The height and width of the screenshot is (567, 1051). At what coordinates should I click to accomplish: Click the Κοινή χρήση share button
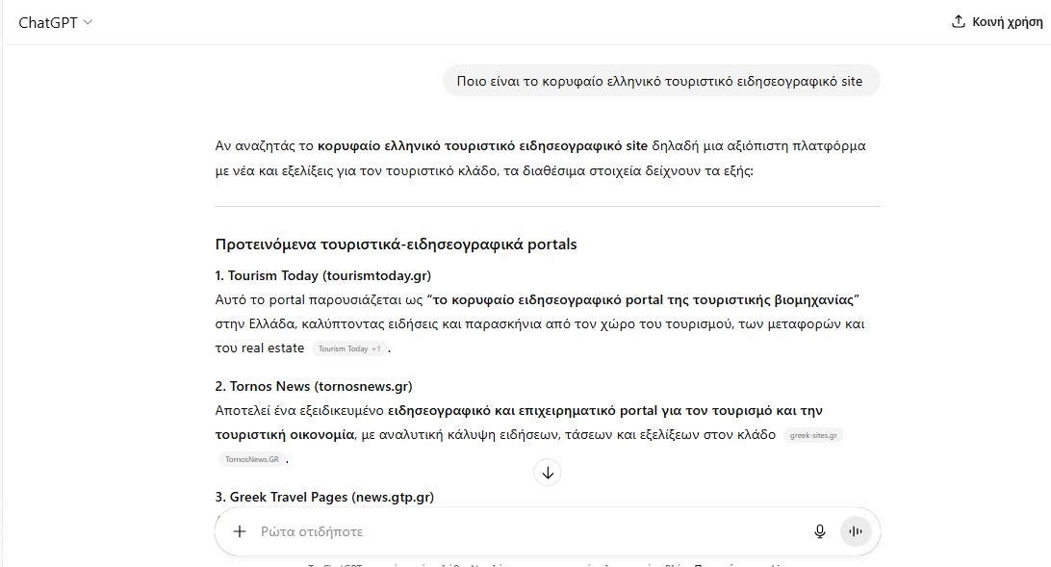coord(997,22)
